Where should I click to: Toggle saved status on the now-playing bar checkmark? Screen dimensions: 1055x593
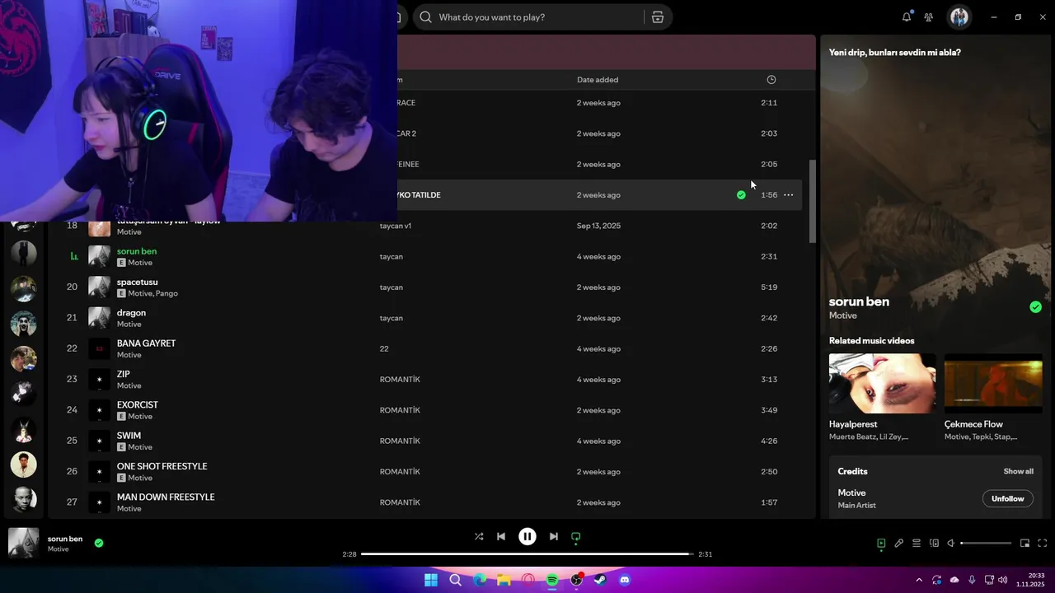click(x=99, y=543)
